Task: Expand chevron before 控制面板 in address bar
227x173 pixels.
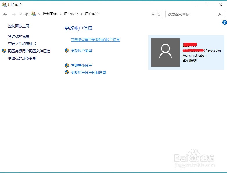Action: (x=39, y=14)
